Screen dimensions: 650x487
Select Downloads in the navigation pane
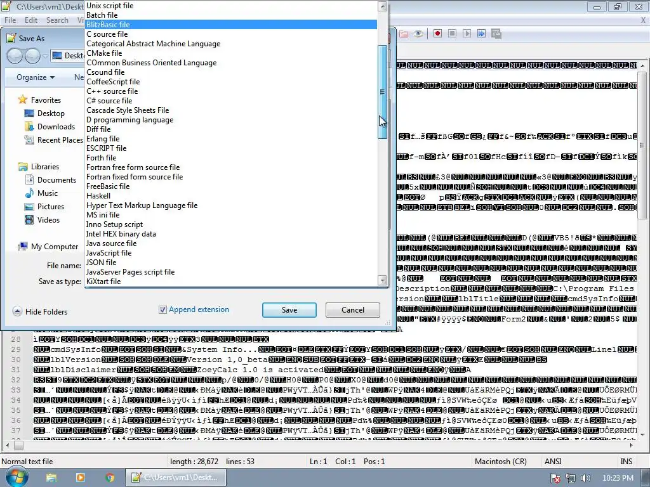tap(56, 126)
